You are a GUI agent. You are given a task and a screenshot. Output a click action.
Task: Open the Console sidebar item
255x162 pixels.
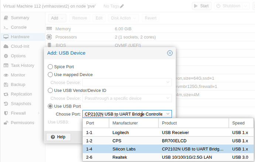(18, 27)
